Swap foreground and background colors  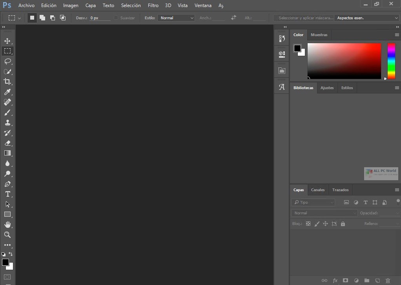(11, 254)
